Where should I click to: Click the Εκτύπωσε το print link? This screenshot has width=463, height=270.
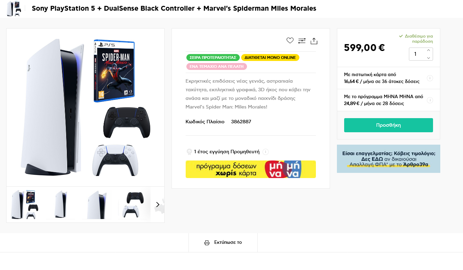(x=228, y=242)
